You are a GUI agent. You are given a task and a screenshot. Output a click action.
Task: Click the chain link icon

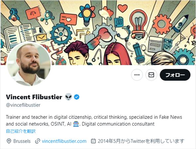tap(38, 141)
